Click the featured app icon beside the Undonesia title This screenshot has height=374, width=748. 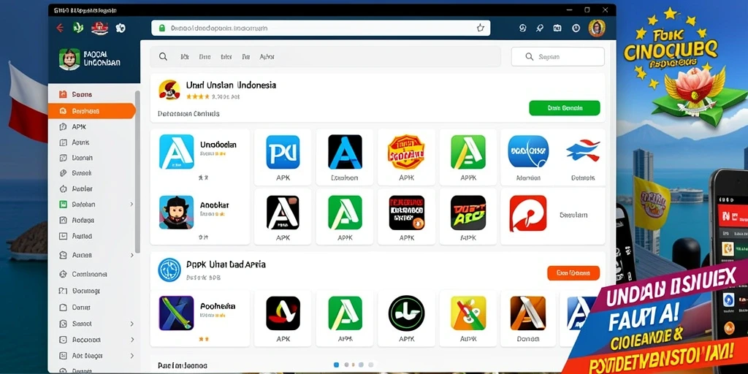169,90
